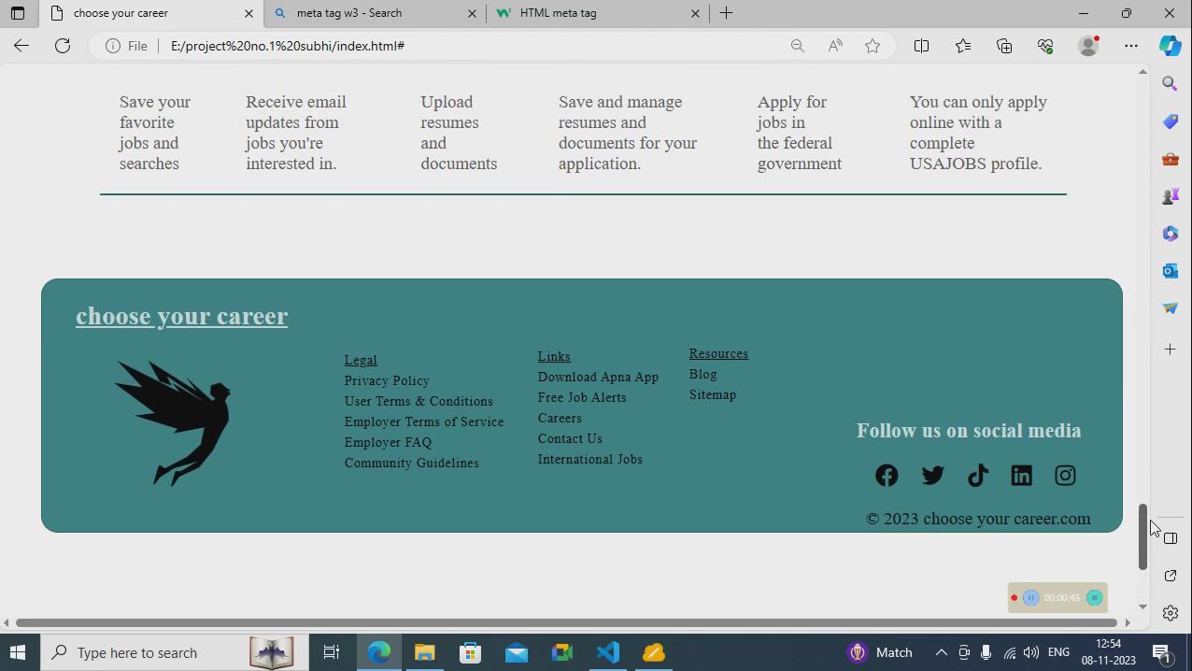Open Settings and more ellipsis menu
1192x671 pixels.
point(1131,46)
